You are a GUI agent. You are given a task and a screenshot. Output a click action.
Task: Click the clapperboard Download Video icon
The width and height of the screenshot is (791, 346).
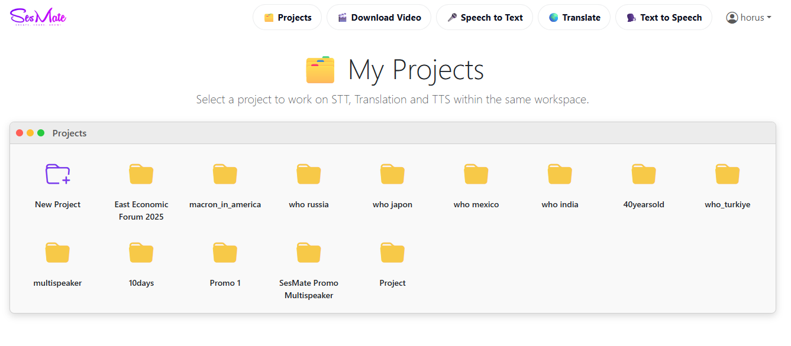342,18
